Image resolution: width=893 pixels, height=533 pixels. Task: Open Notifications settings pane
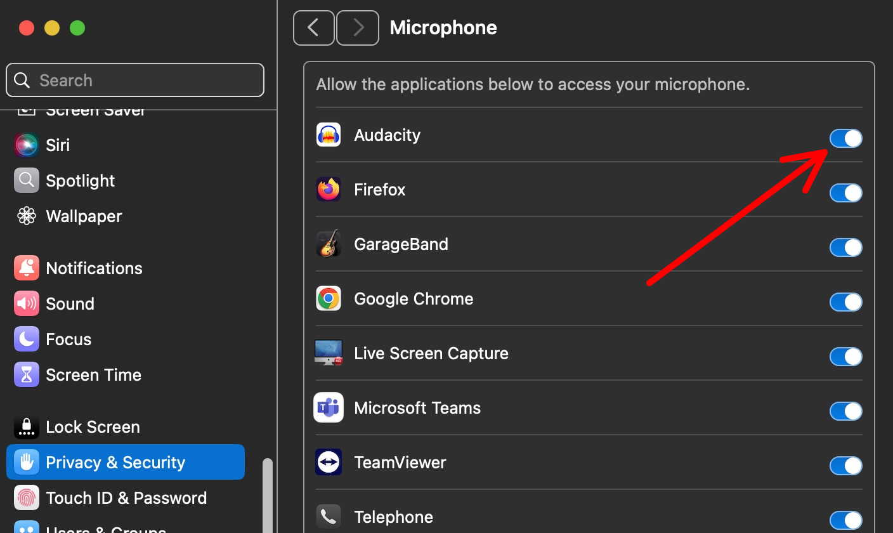[x=94, y=268]
